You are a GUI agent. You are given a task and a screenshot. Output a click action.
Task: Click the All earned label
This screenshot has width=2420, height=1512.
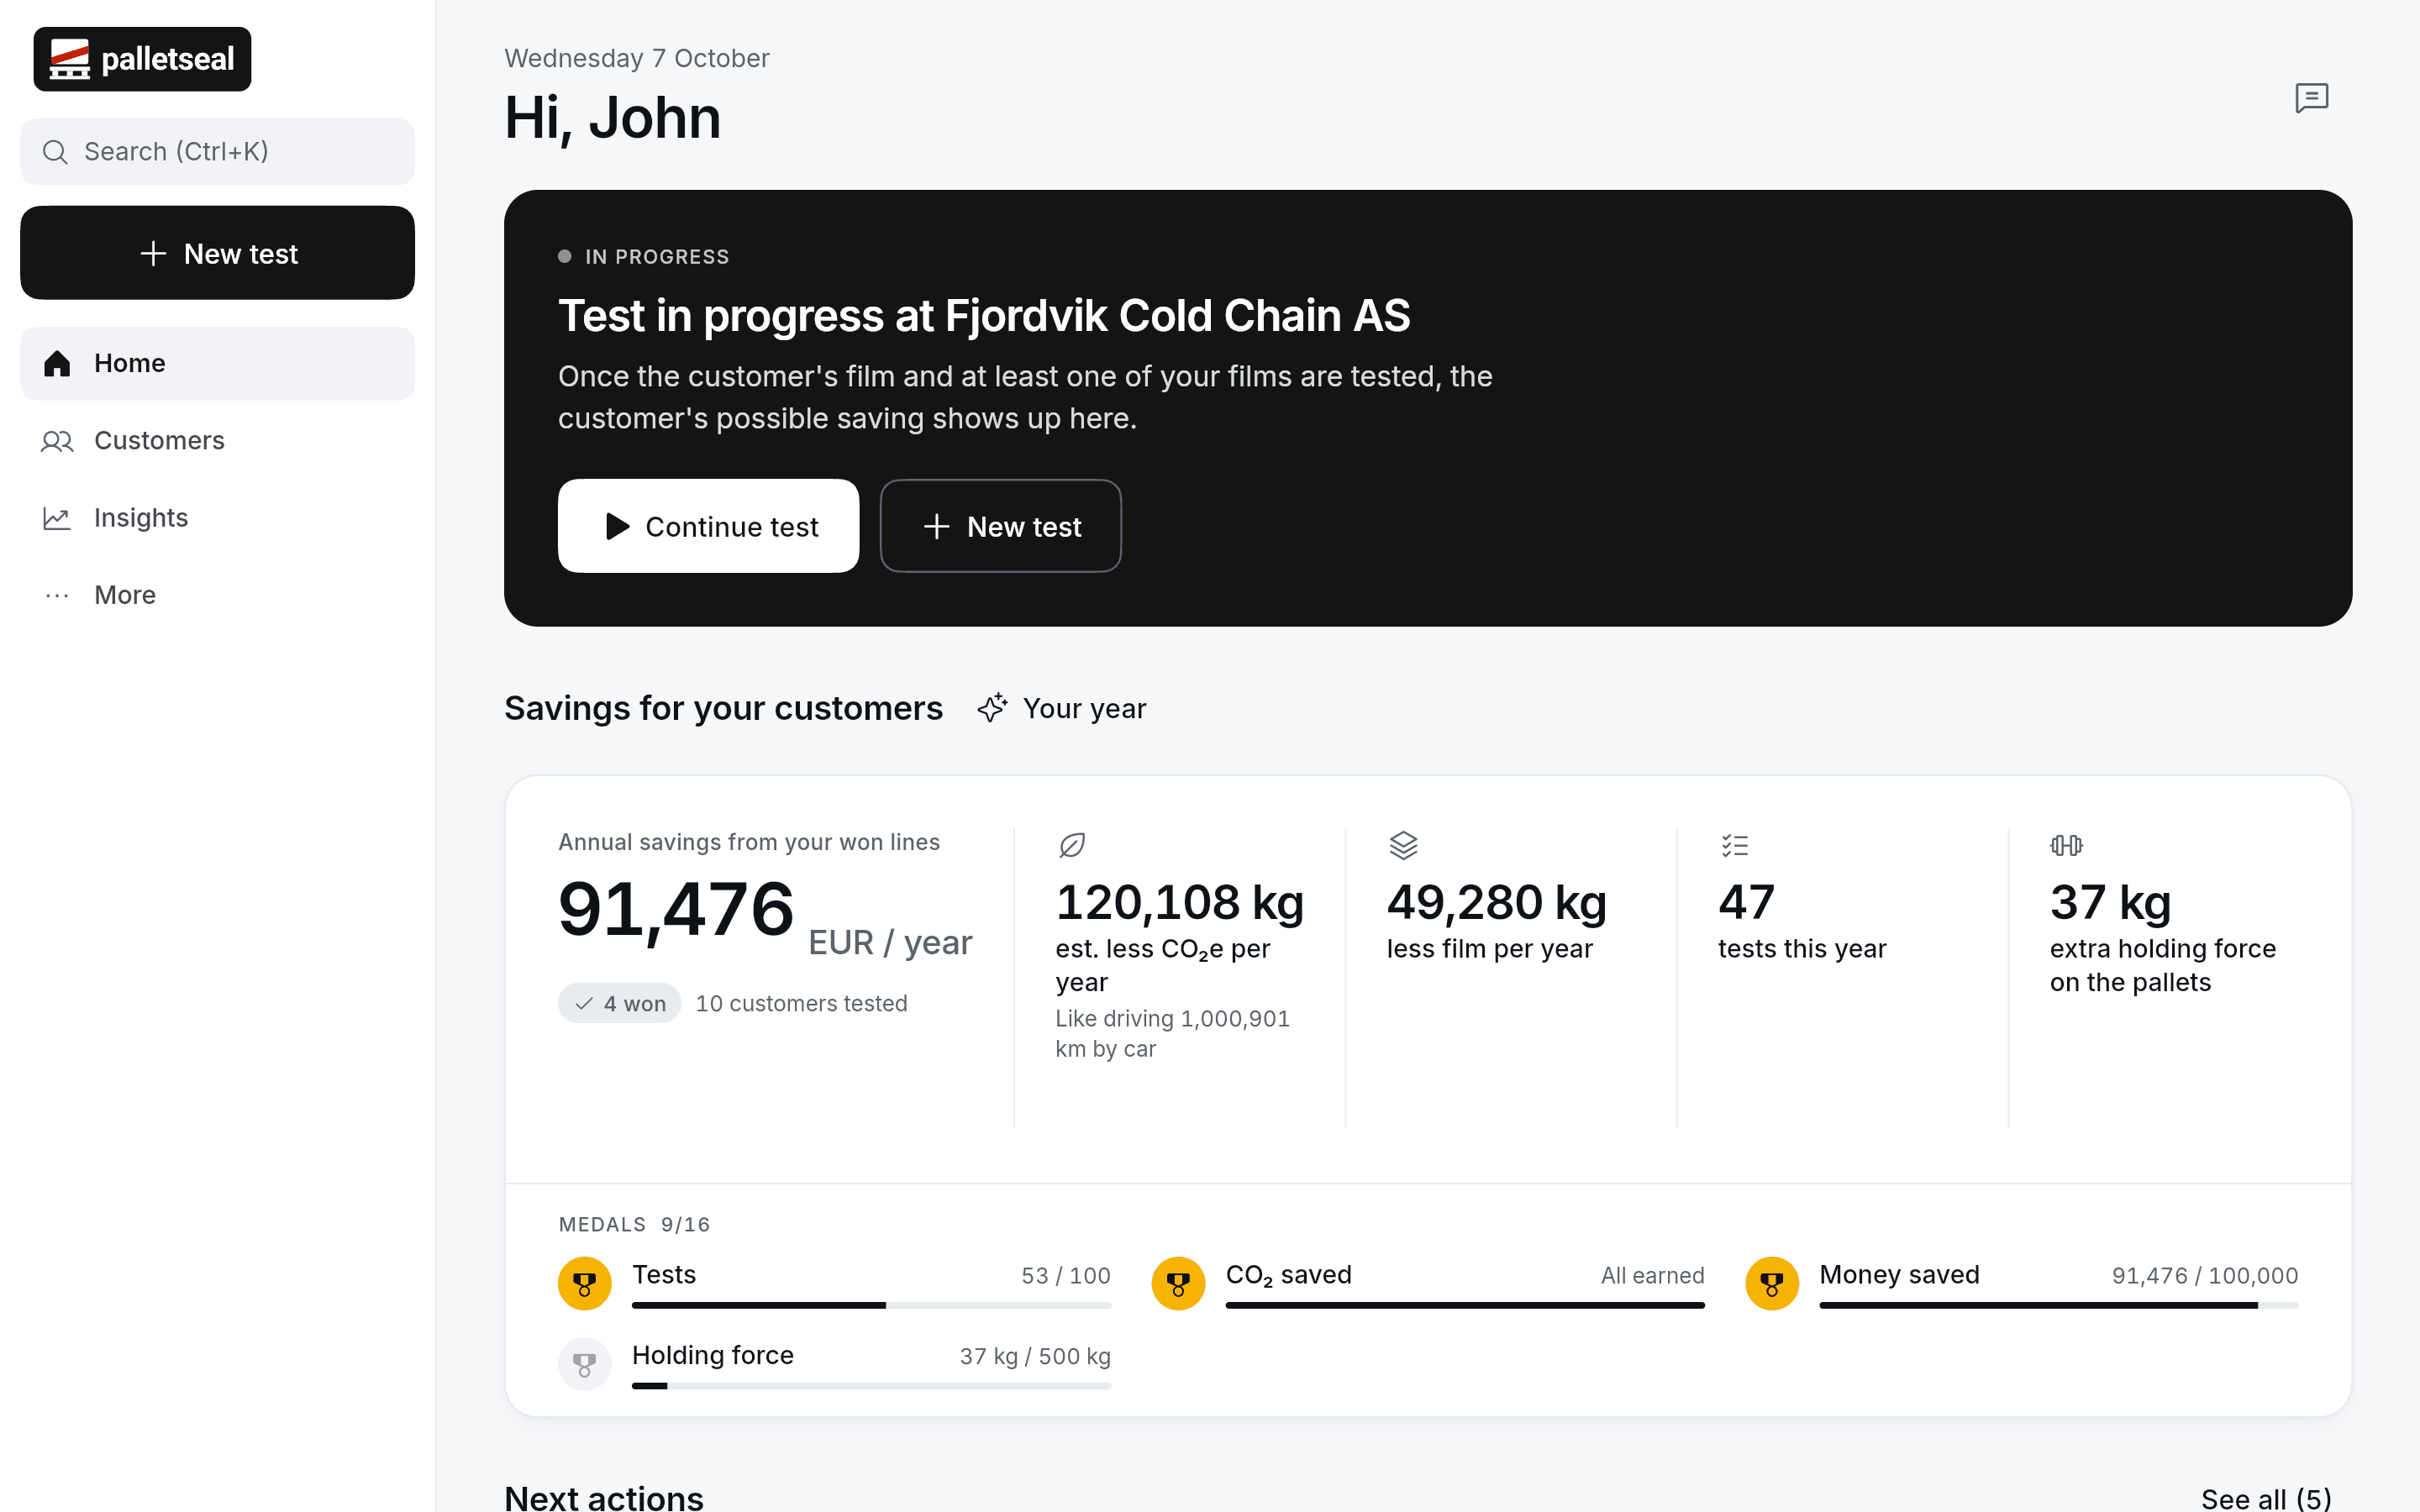tap(1652, 1276)
